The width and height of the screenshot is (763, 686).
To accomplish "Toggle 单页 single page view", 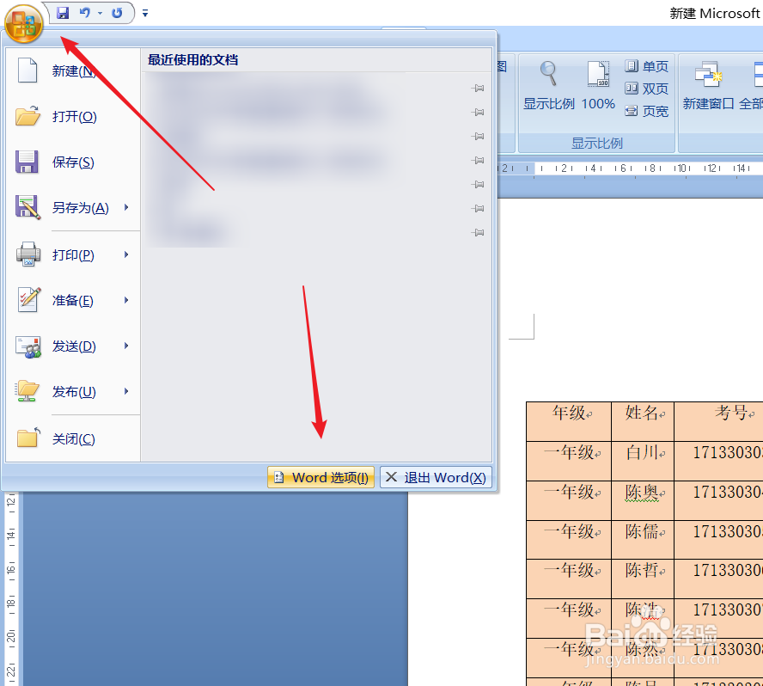I will [647, 65].
